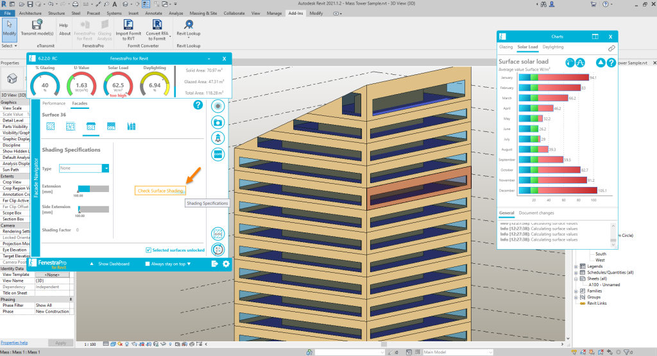This screenshot has width=657, height=356.
Task: Click the Print icon in quick access toolbar
Action: 75,4
